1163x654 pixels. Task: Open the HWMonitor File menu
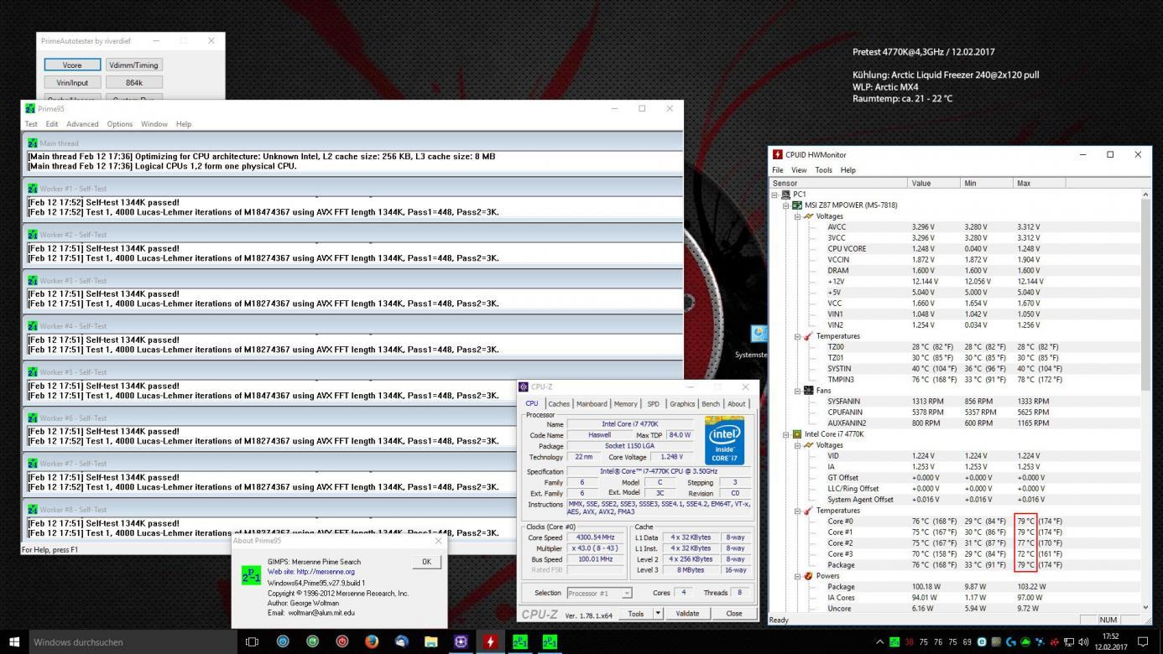click(x=778, y=170)
